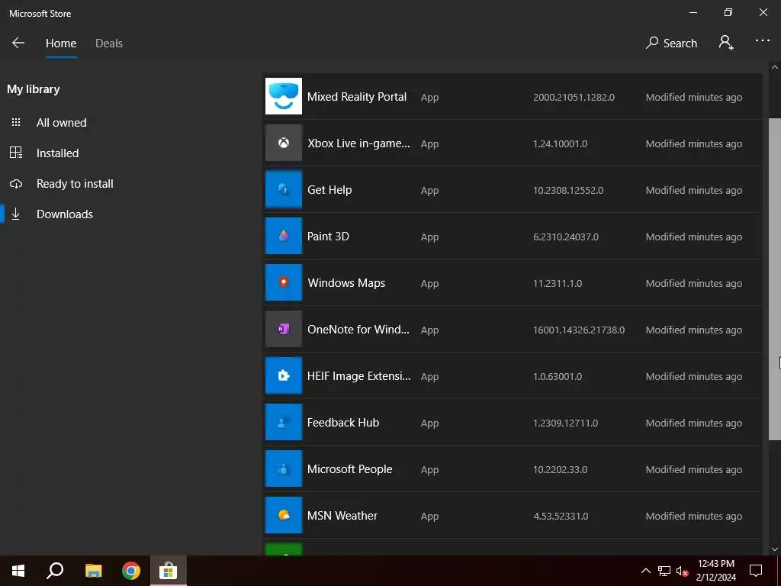Launch Google Chrome from taskbar

point(131,571)
